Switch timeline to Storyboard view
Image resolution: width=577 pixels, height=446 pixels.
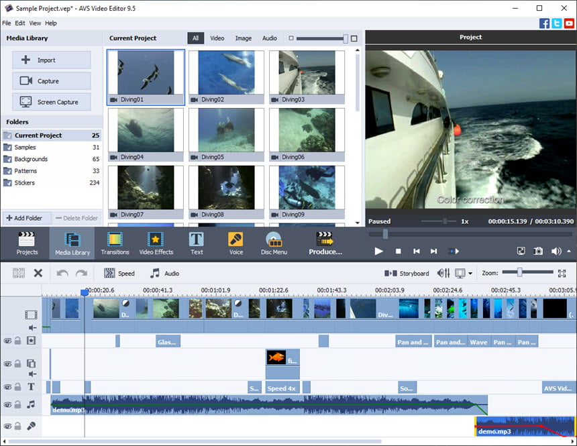(x=407, y=274)
